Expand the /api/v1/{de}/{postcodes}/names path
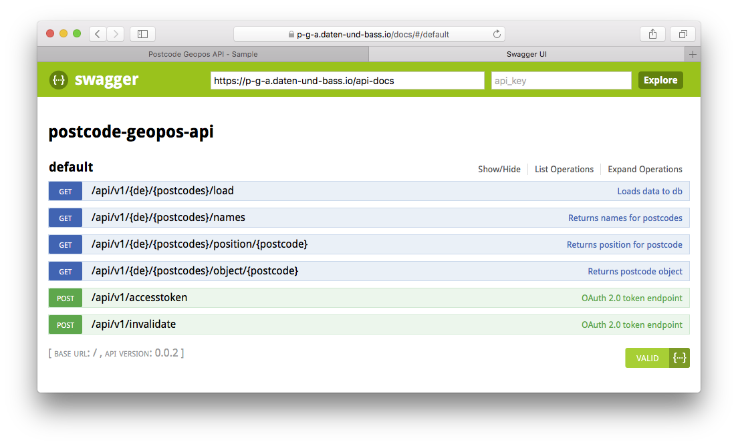 click(168, 218)
